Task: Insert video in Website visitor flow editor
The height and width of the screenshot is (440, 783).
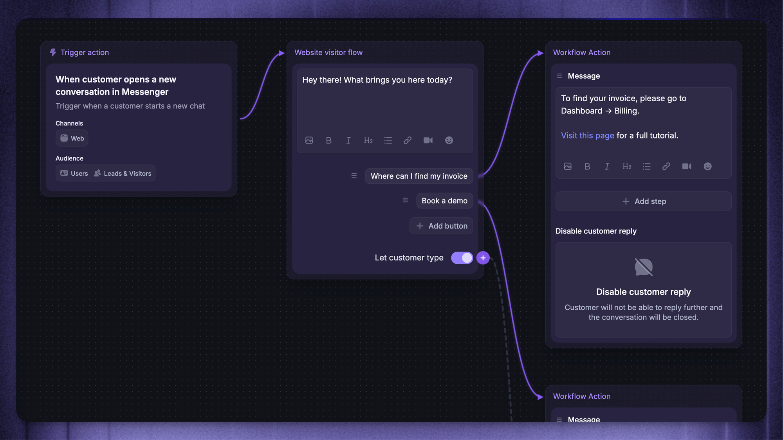Action: [x=428, y=140]
